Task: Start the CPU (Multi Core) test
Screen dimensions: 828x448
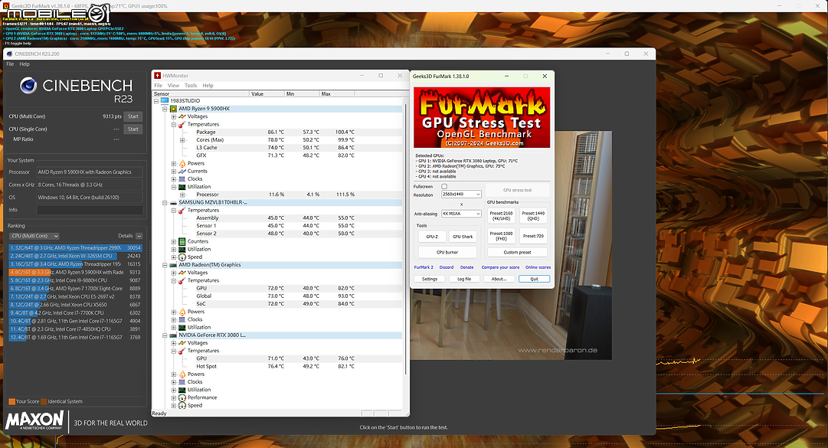Action: click(x=133, y=116)
